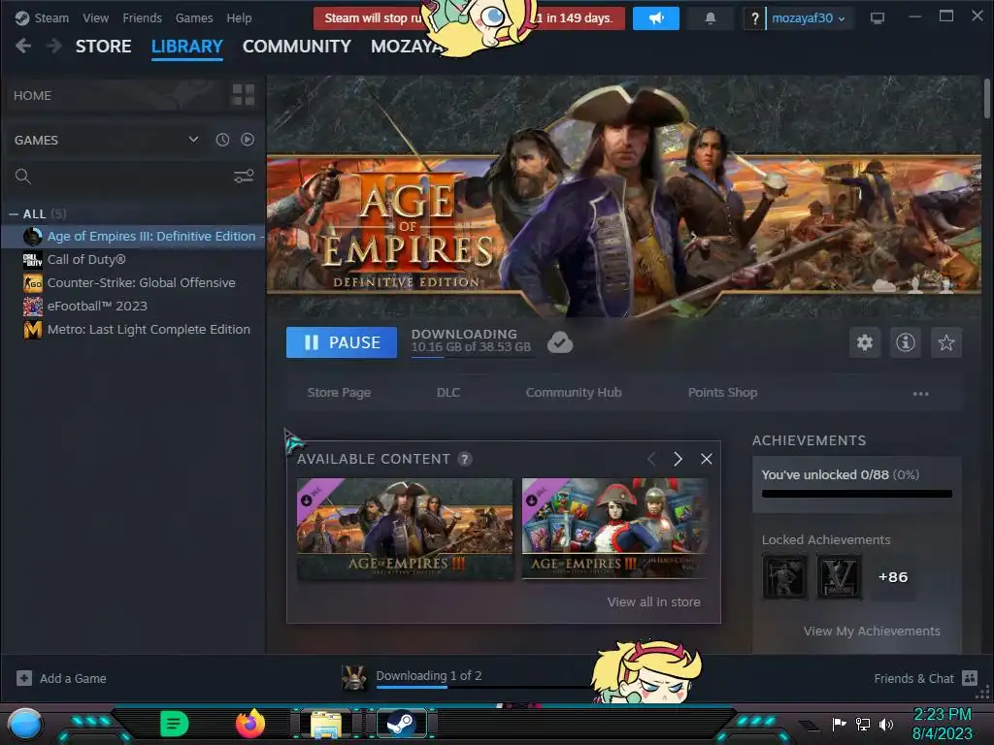Click the achievements progress bar

click(856, 494)
